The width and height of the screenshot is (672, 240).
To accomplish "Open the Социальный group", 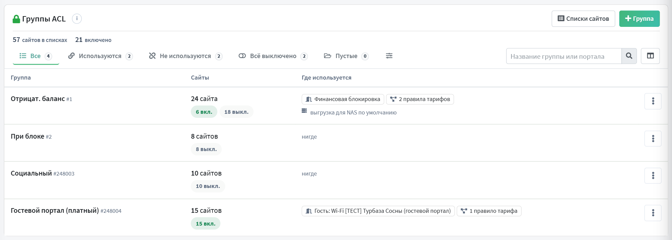I will pyautogui.click(x=31, y=173).
